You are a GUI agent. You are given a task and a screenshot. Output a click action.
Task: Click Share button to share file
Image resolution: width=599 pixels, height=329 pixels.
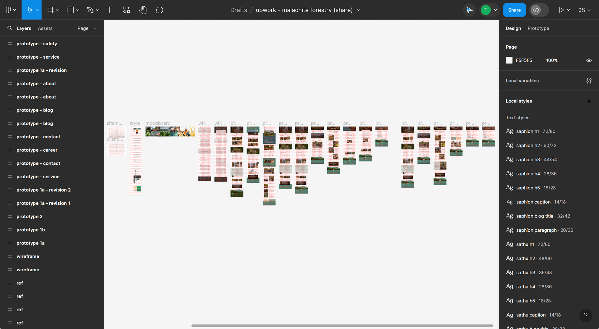pos(515,10)
